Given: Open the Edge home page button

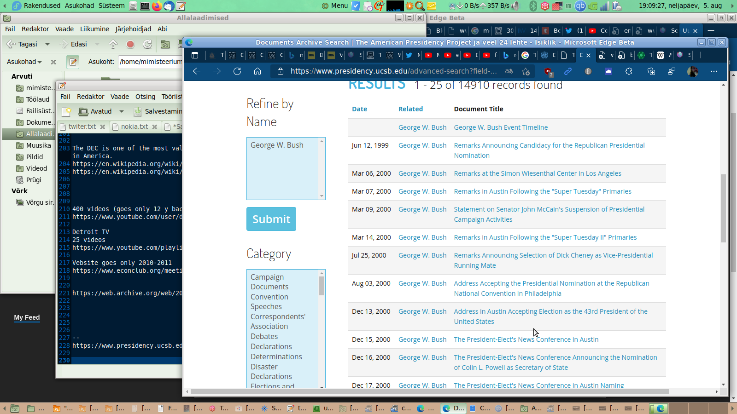Looking at the screenshot, I should tap(257, 71).
